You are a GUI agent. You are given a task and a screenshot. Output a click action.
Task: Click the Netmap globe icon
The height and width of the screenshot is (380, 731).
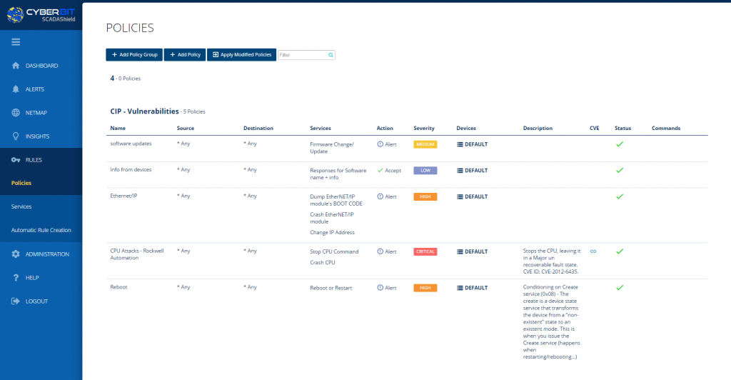[15, 113]
